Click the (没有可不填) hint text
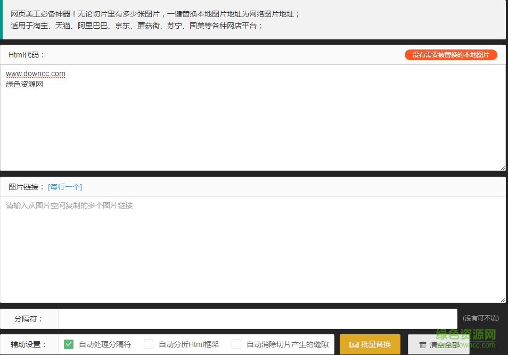This screenshot has height=355, width=508. click(481, 318)
